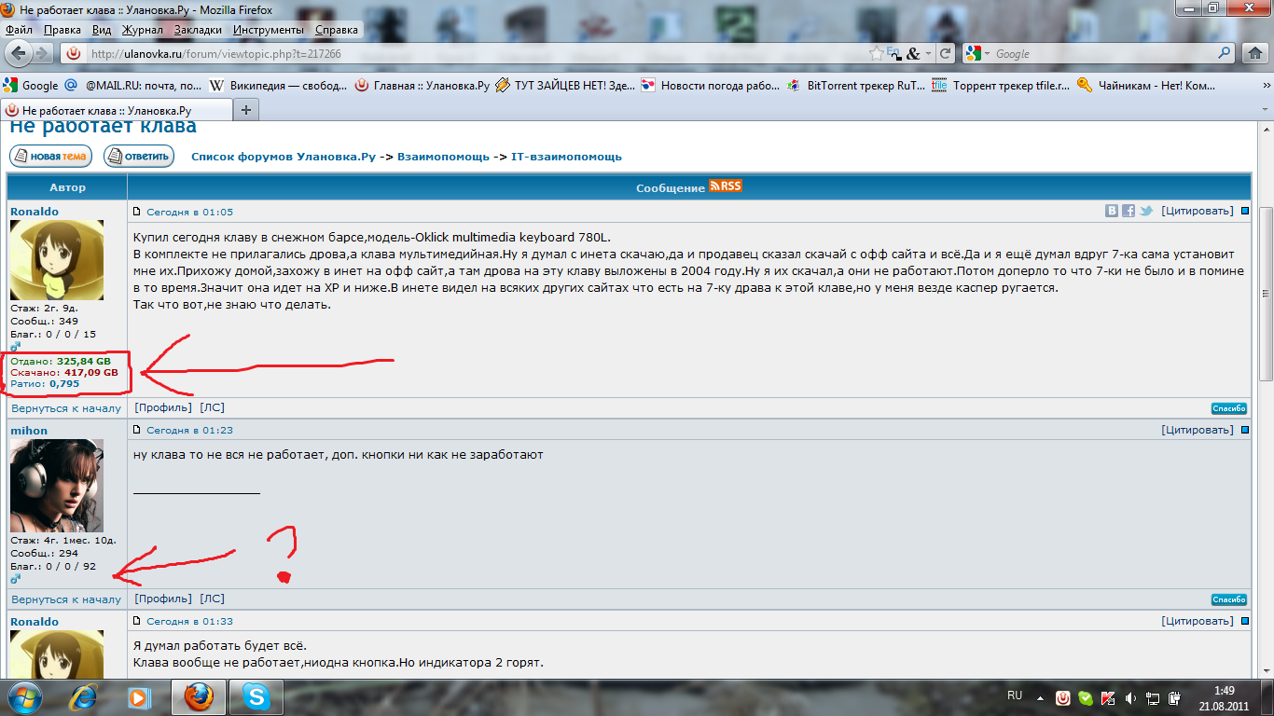Click Спасибо on mihon's post
This screenshot has height=716, width=1274.
1228,599
